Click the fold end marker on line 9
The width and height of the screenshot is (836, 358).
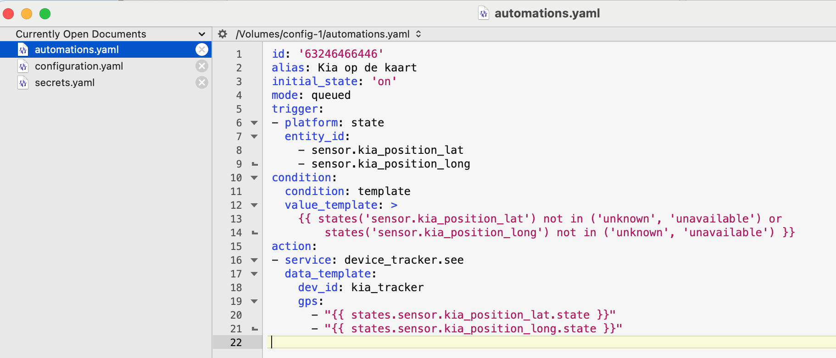[255, 164]
